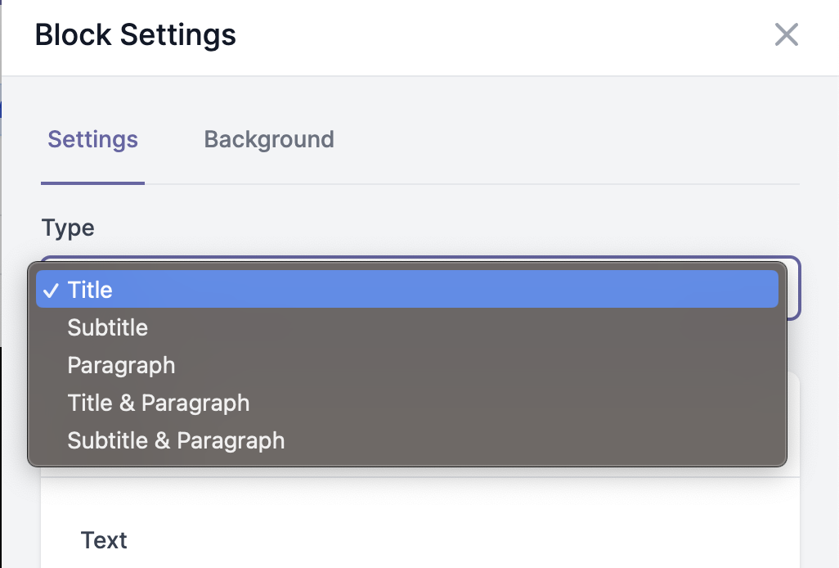Close the Block Settings panel

click(x=786, y=35)
